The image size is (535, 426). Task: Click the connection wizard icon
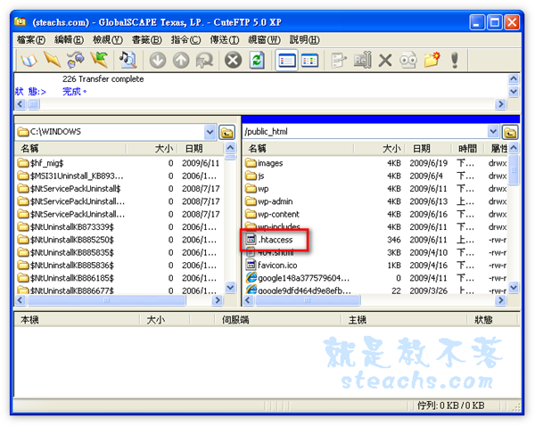coord(76,60)
